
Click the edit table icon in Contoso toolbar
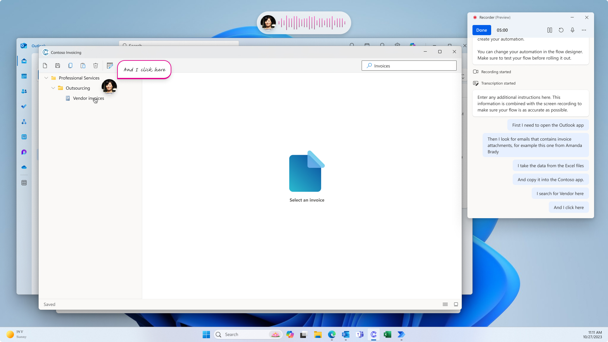pos(110,66)
